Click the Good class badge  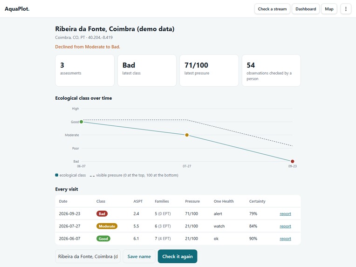103,239
